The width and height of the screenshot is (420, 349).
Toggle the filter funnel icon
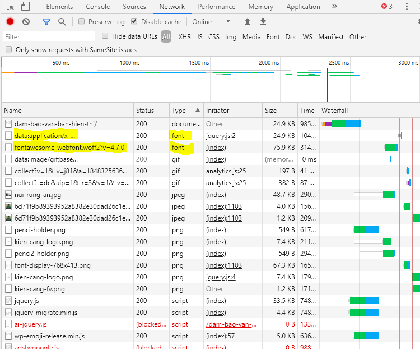(46, 21)
